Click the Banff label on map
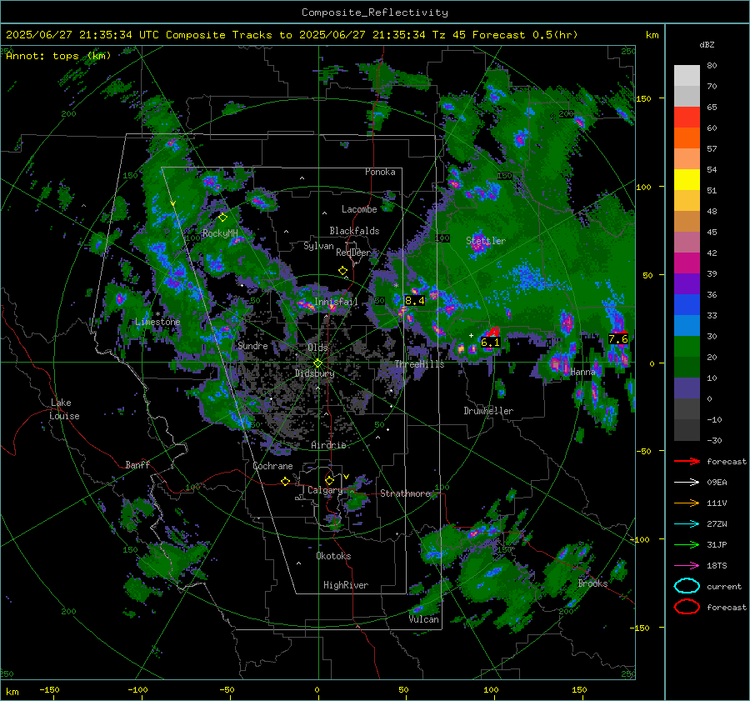This screenshot has width=750, height=701. (137, 465)
